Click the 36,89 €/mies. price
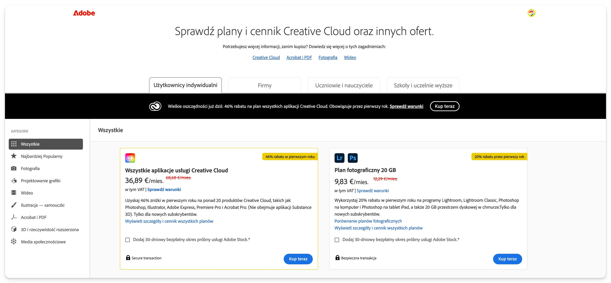The height and width of the screenshot is (283, 611). (x=144, y=180)
